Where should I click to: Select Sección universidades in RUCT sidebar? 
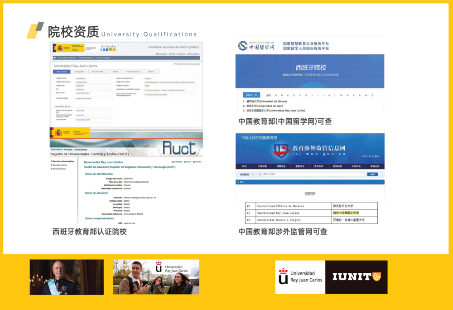click(x=63, y=161)
